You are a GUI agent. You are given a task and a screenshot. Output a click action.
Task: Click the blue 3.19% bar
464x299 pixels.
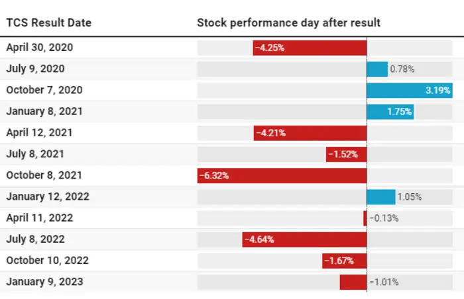409,90
